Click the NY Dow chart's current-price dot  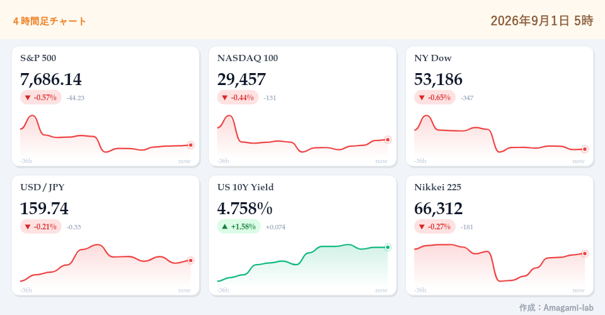pos(585,149)
